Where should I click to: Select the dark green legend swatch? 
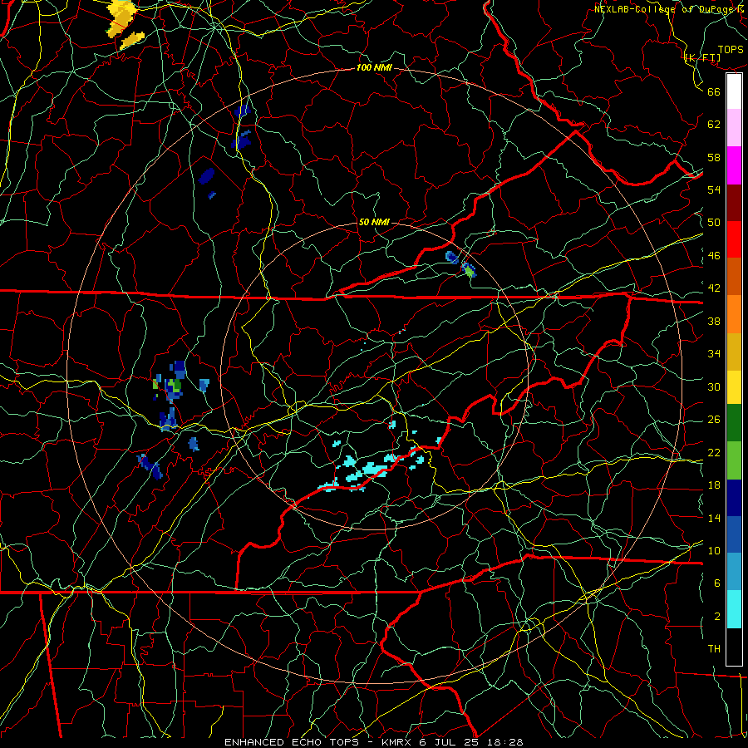[x=734, y=423]
